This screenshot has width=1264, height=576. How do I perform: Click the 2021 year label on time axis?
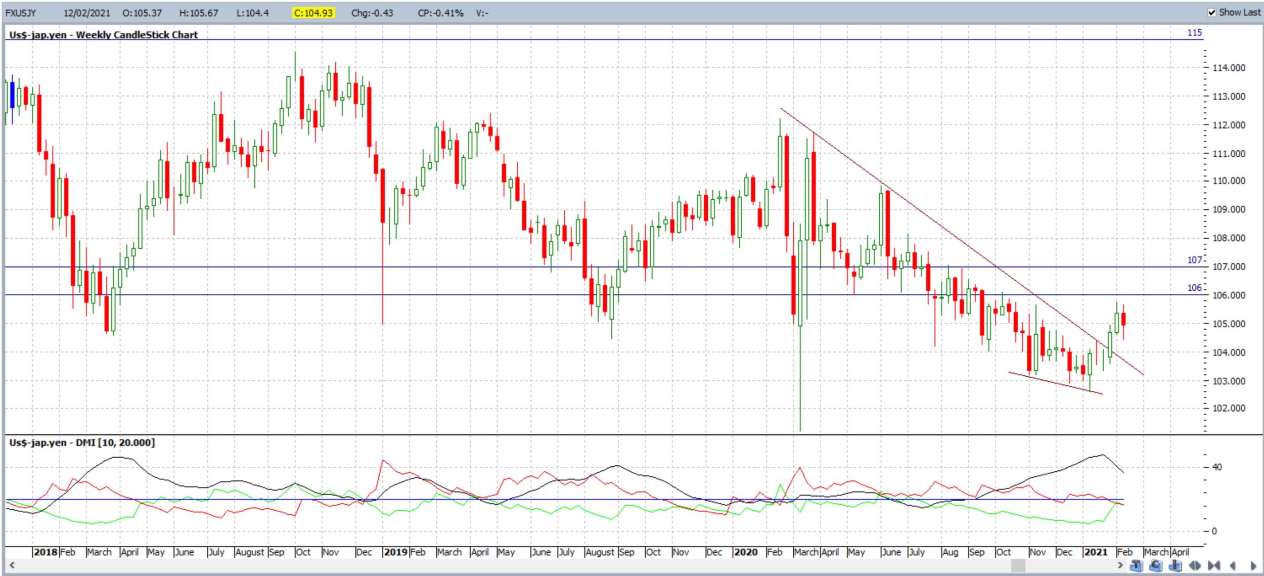click(1096, 552)
